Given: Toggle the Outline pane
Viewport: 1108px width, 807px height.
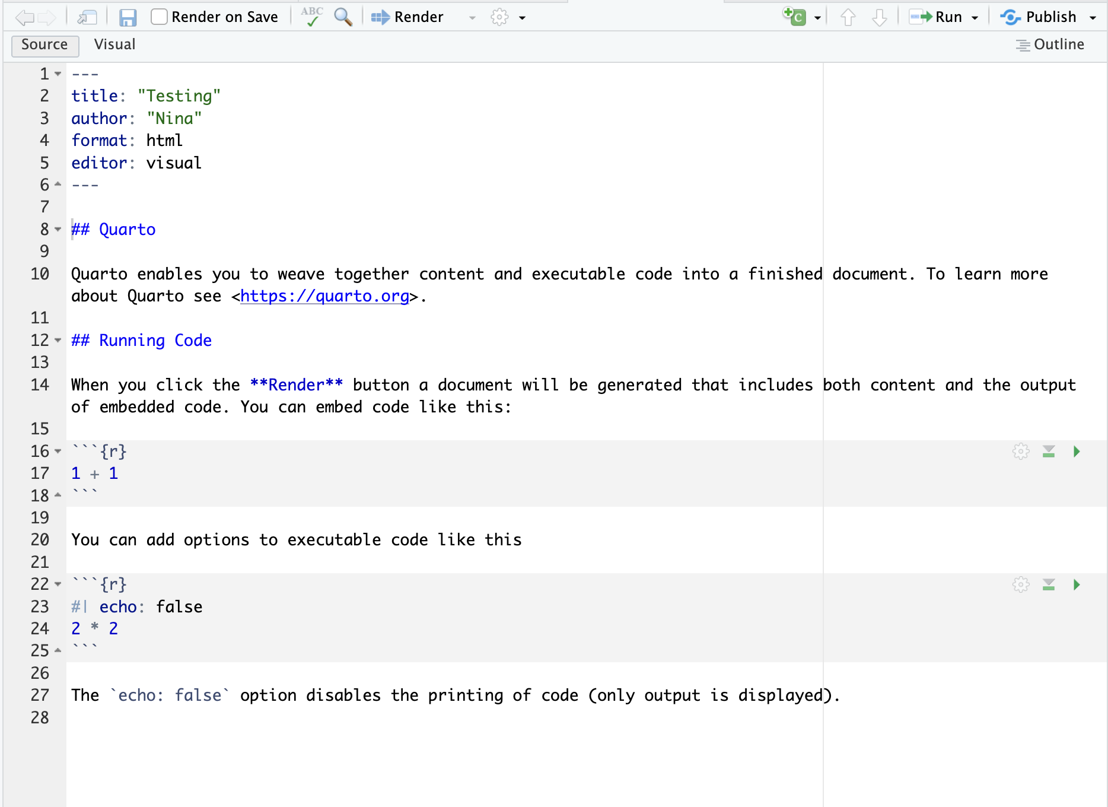Looking at the screenshot, I should click(1050, 45).
